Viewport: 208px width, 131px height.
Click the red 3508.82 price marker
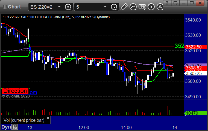195,68
